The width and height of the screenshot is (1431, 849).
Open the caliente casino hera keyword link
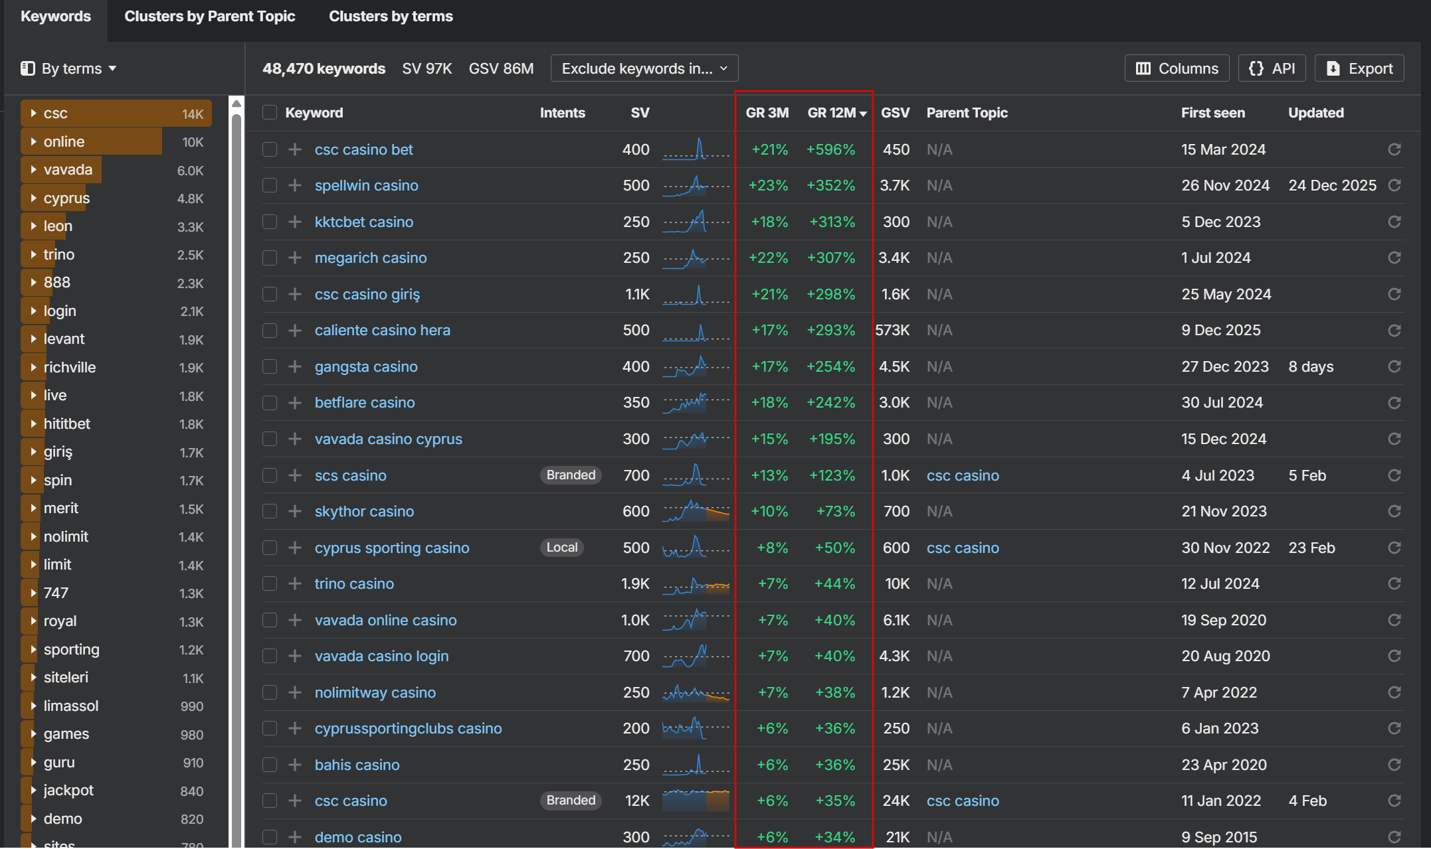point(382,330)
